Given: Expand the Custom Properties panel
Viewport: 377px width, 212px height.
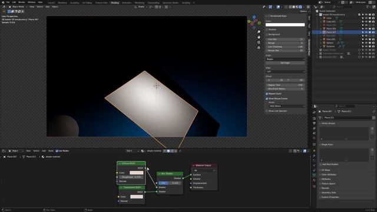Looking at the screenshot, I should pos(330,197).
